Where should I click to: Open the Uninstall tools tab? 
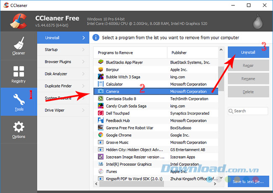63,38
